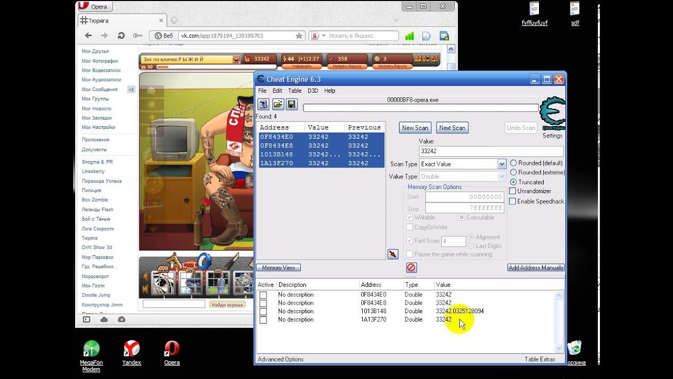
Task: Click the red arrow add-to-address-list icon
Action: tap(393, 254)
